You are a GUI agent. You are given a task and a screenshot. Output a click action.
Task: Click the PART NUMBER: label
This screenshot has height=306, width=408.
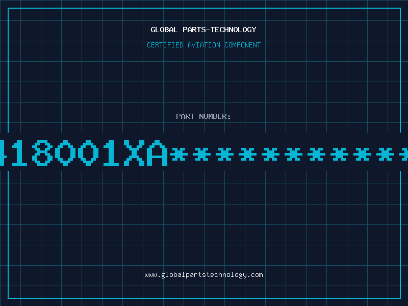pyautogui.click(x=203, y=116)
